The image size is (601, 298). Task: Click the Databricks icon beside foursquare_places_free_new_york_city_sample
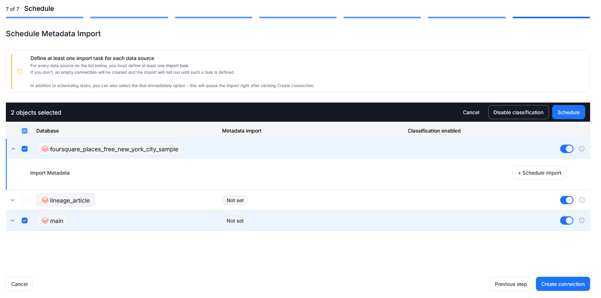tap(45, 149)
